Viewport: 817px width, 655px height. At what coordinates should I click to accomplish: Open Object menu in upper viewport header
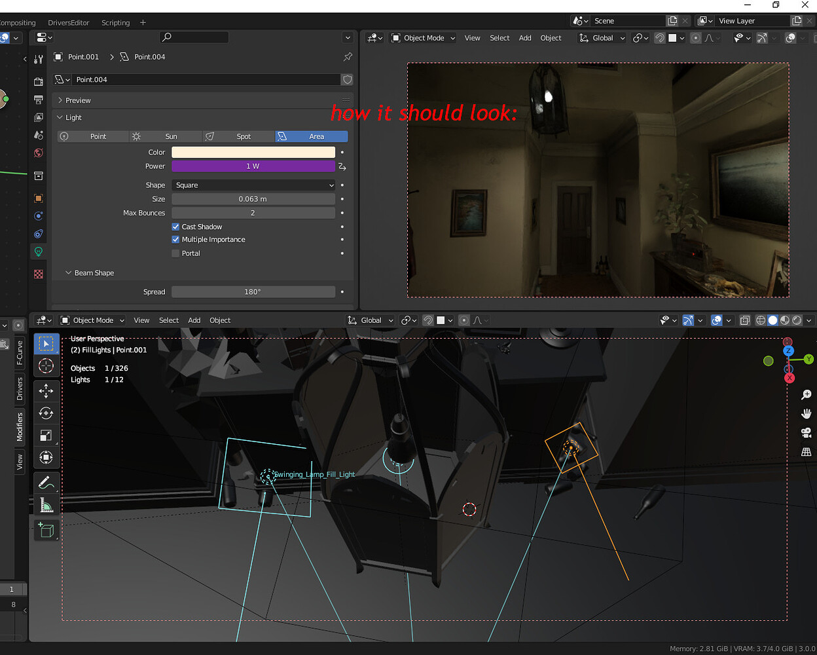[551, 38]
